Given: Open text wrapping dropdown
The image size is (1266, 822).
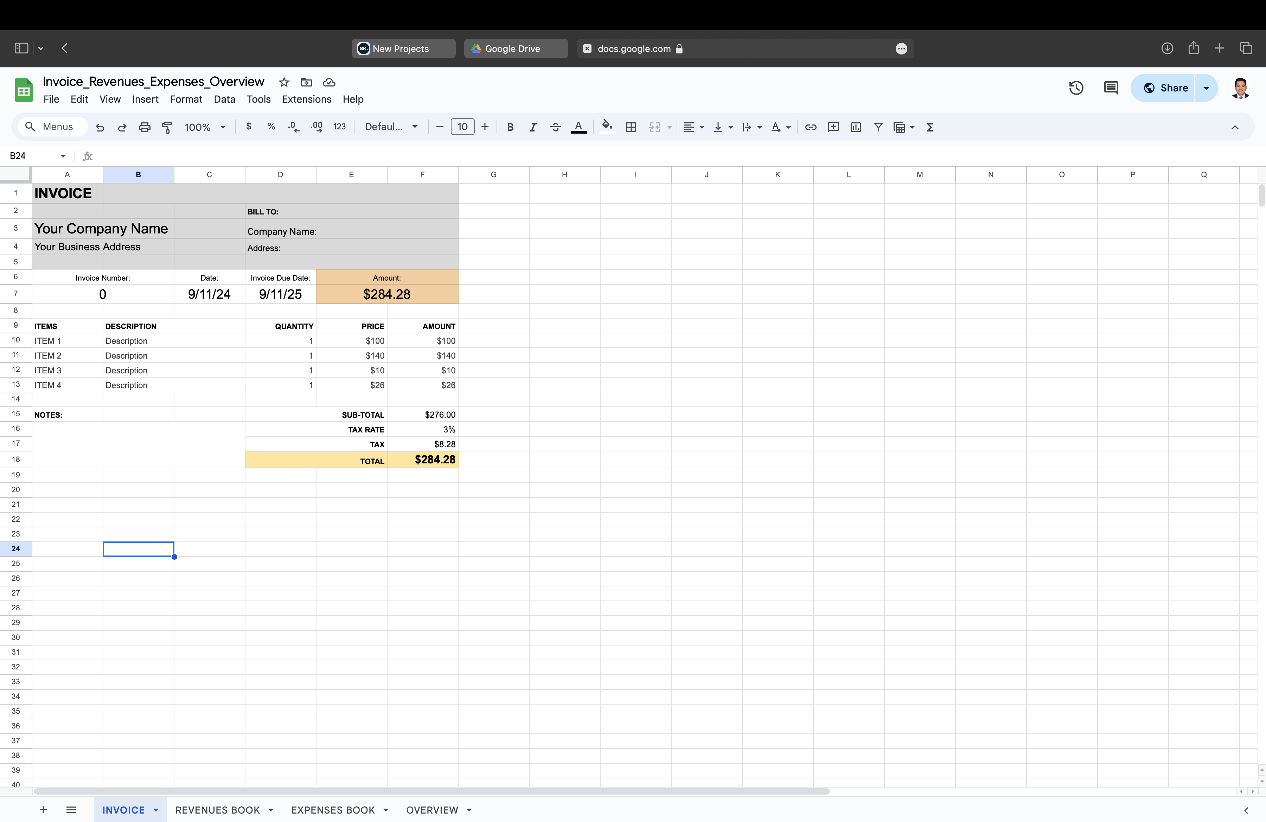Looking at the screenshot, I should point(752,127).
